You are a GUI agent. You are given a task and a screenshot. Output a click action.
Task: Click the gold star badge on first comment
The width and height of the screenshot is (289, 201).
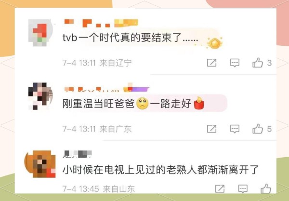[215, 43]
